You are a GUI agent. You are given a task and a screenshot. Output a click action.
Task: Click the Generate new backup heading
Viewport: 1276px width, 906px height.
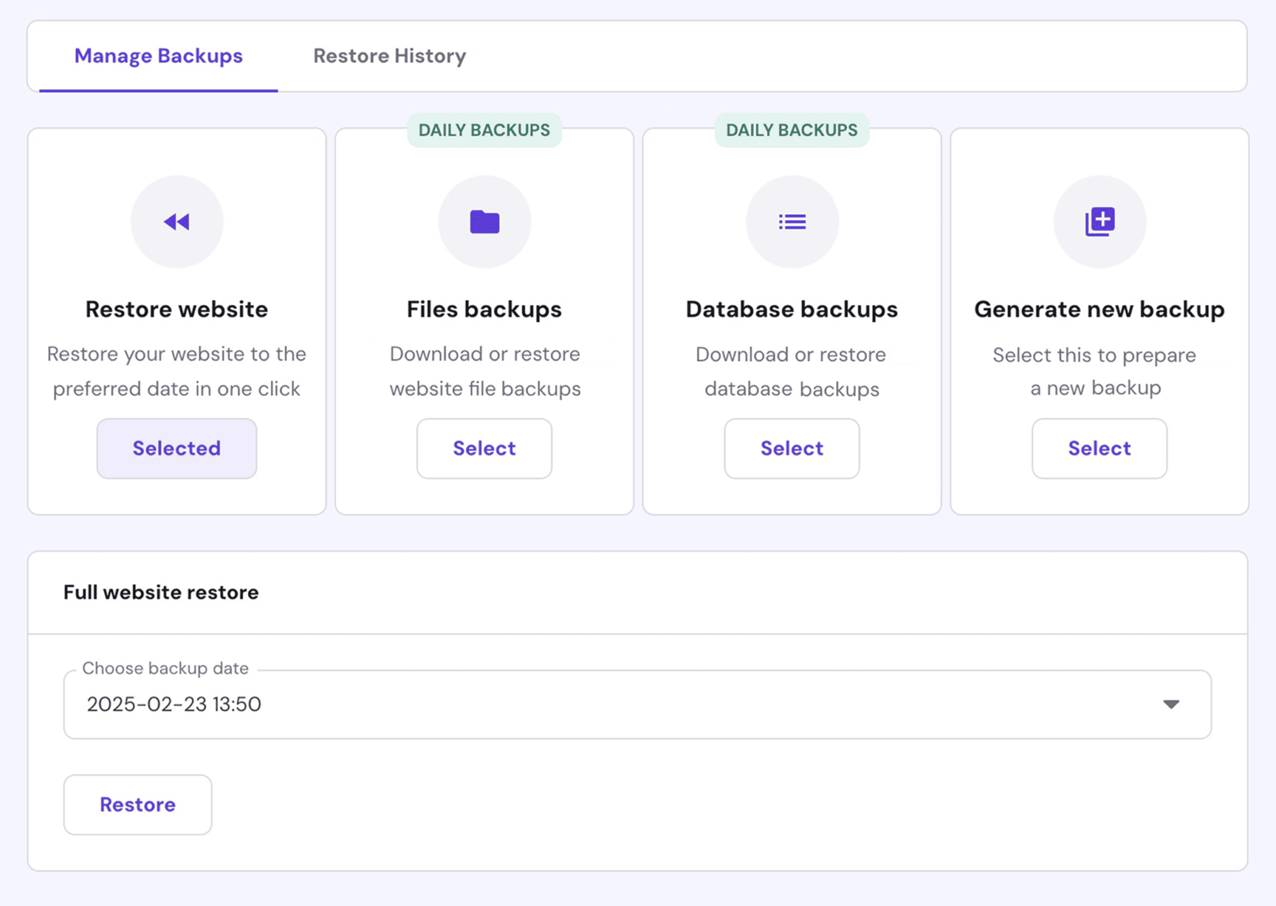point(1100,309)
